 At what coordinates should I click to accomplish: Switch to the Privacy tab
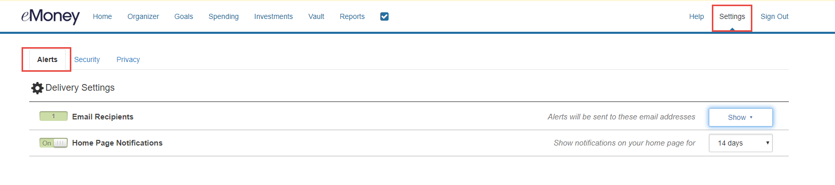pyautogui.click(x=128, y=59)
